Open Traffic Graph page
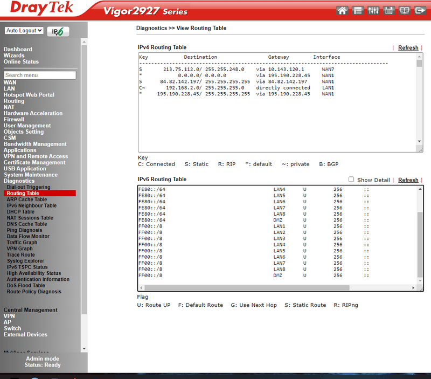The image size is (431, 379). pos(22,242)
